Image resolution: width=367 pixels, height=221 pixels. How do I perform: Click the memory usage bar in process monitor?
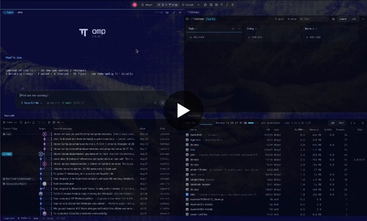tap(251, 123)
